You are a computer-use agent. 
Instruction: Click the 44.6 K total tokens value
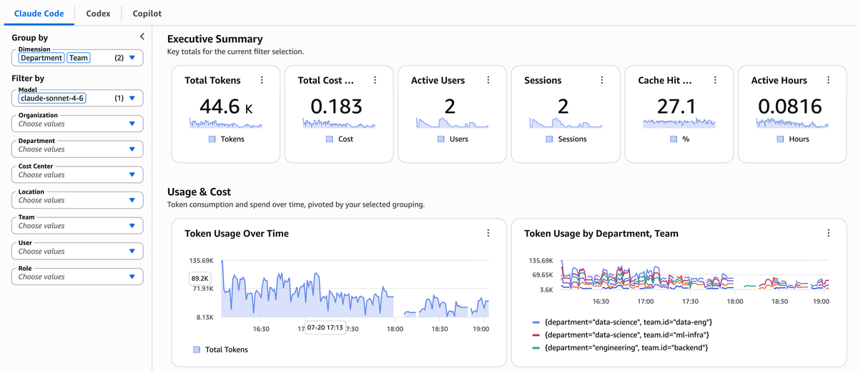(226, 107)
